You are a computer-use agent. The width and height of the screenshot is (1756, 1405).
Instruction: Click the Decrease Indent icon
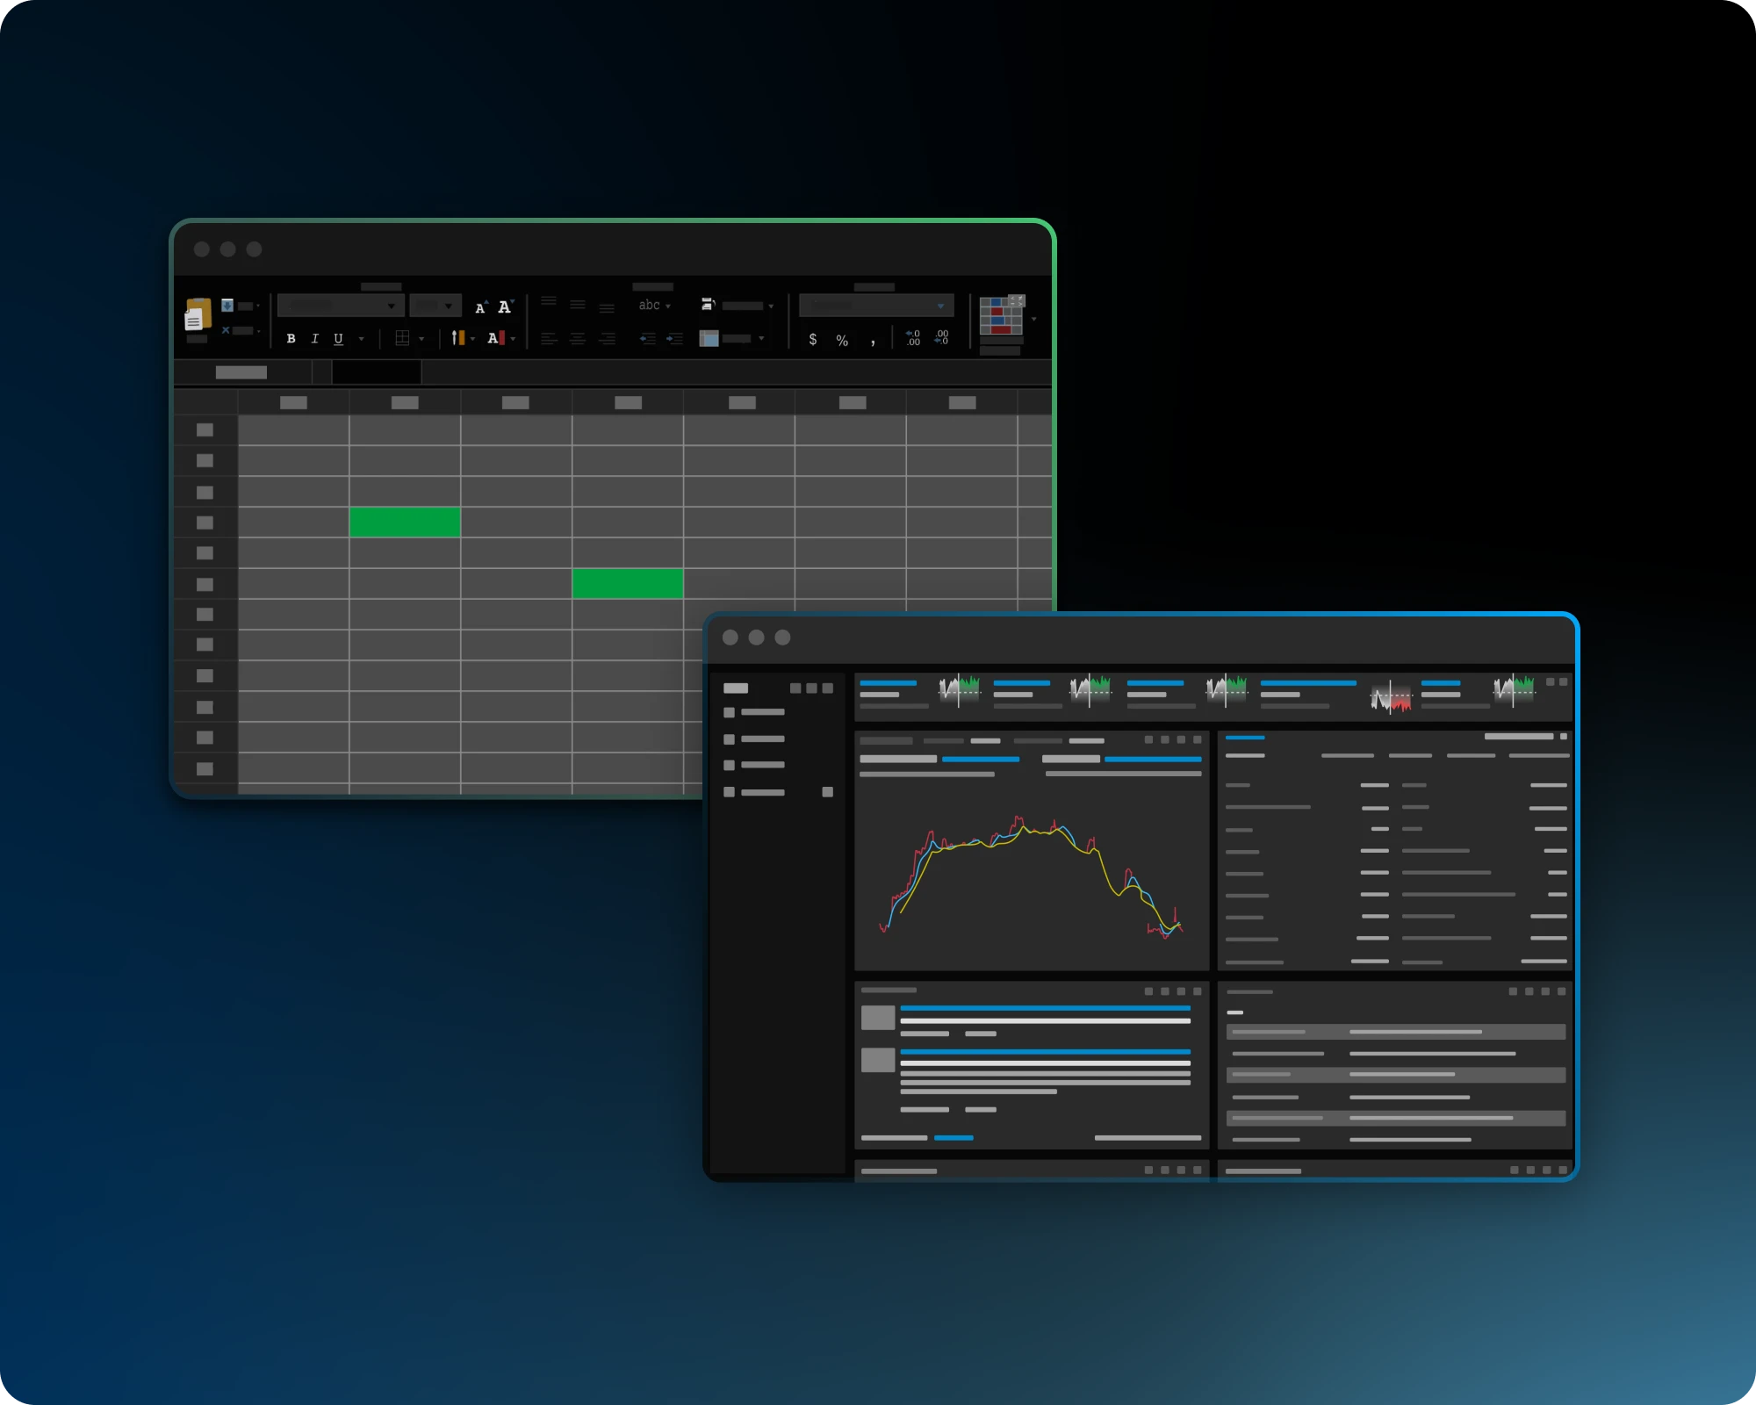(x=648, y=338)
